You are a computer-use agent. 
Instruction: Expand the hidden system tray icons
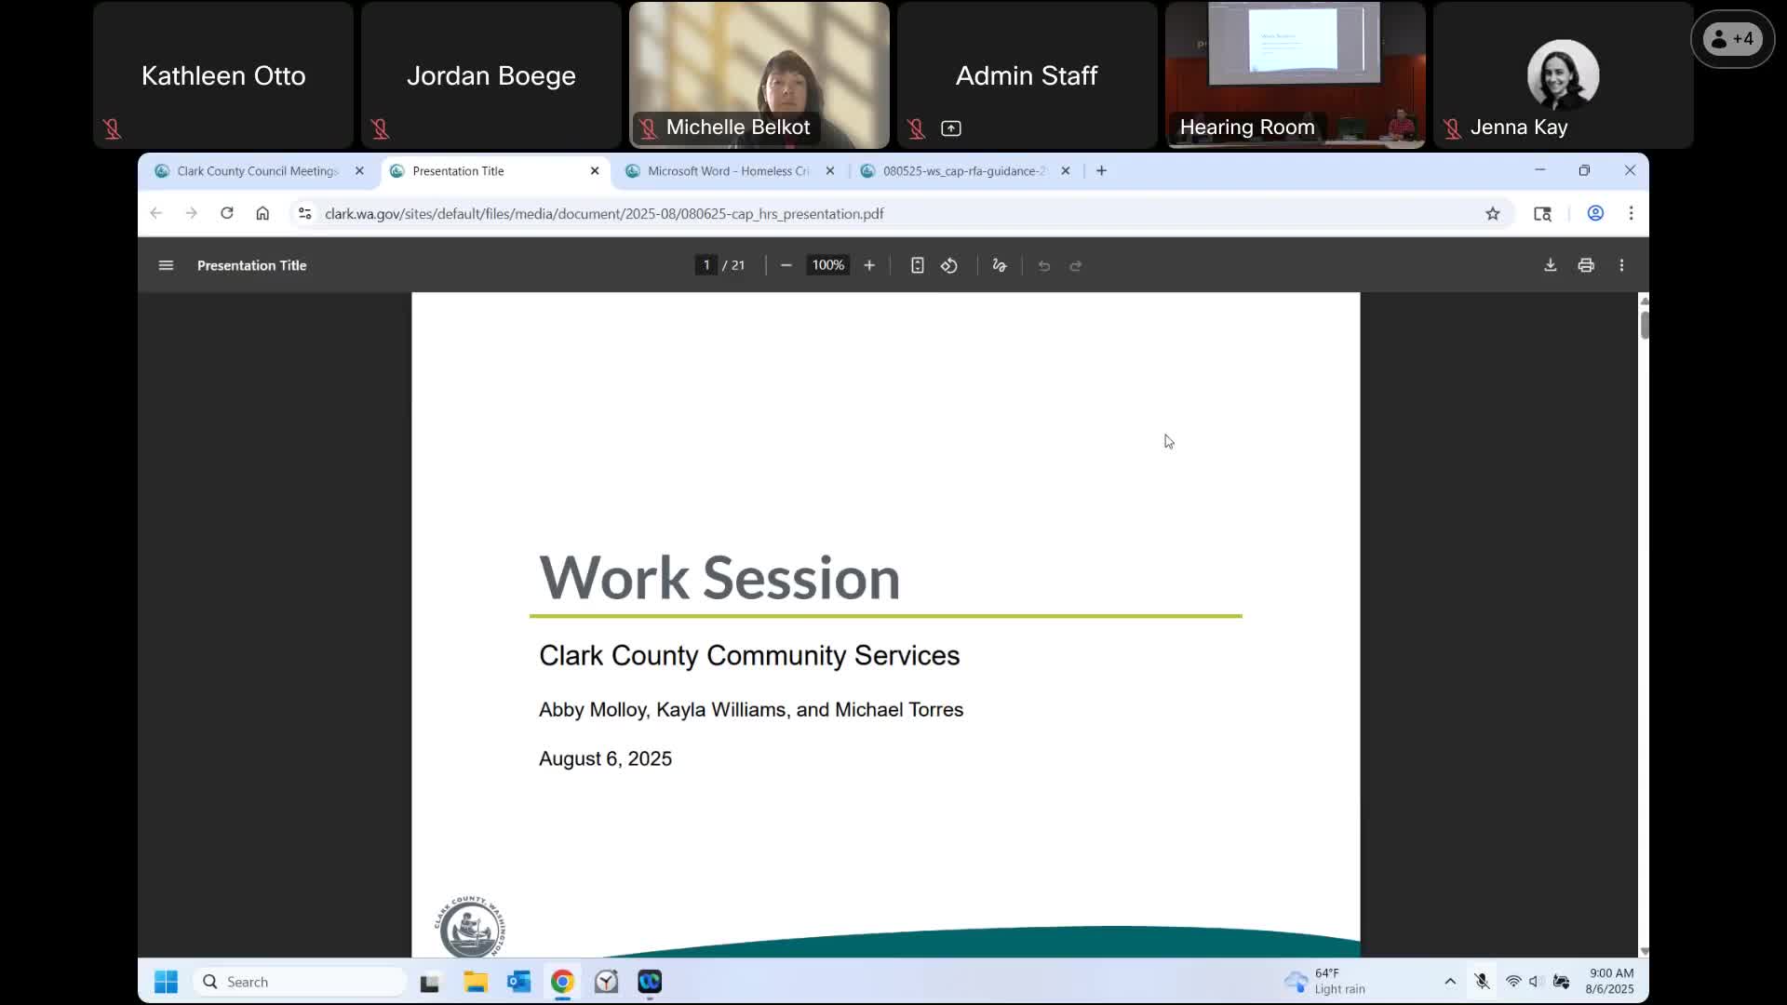[x=1449, y=982]
